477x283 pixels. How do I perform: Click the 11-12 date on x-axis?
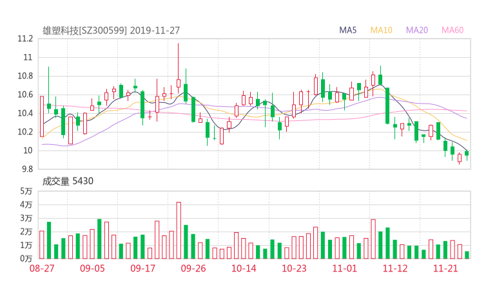pyautogui.click(x=394, y=268)
